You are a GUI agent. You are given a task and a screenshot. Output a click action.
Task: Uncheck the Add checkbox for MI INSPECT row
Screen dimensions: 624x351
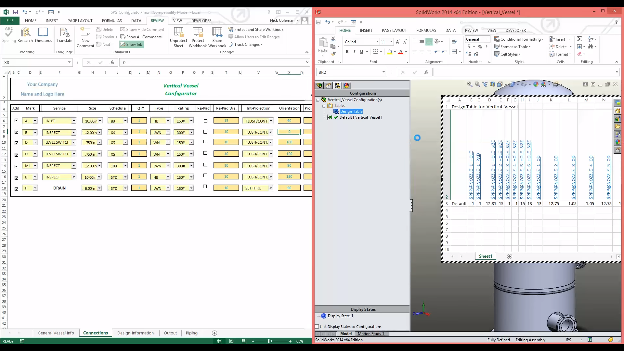click(16, 166)
